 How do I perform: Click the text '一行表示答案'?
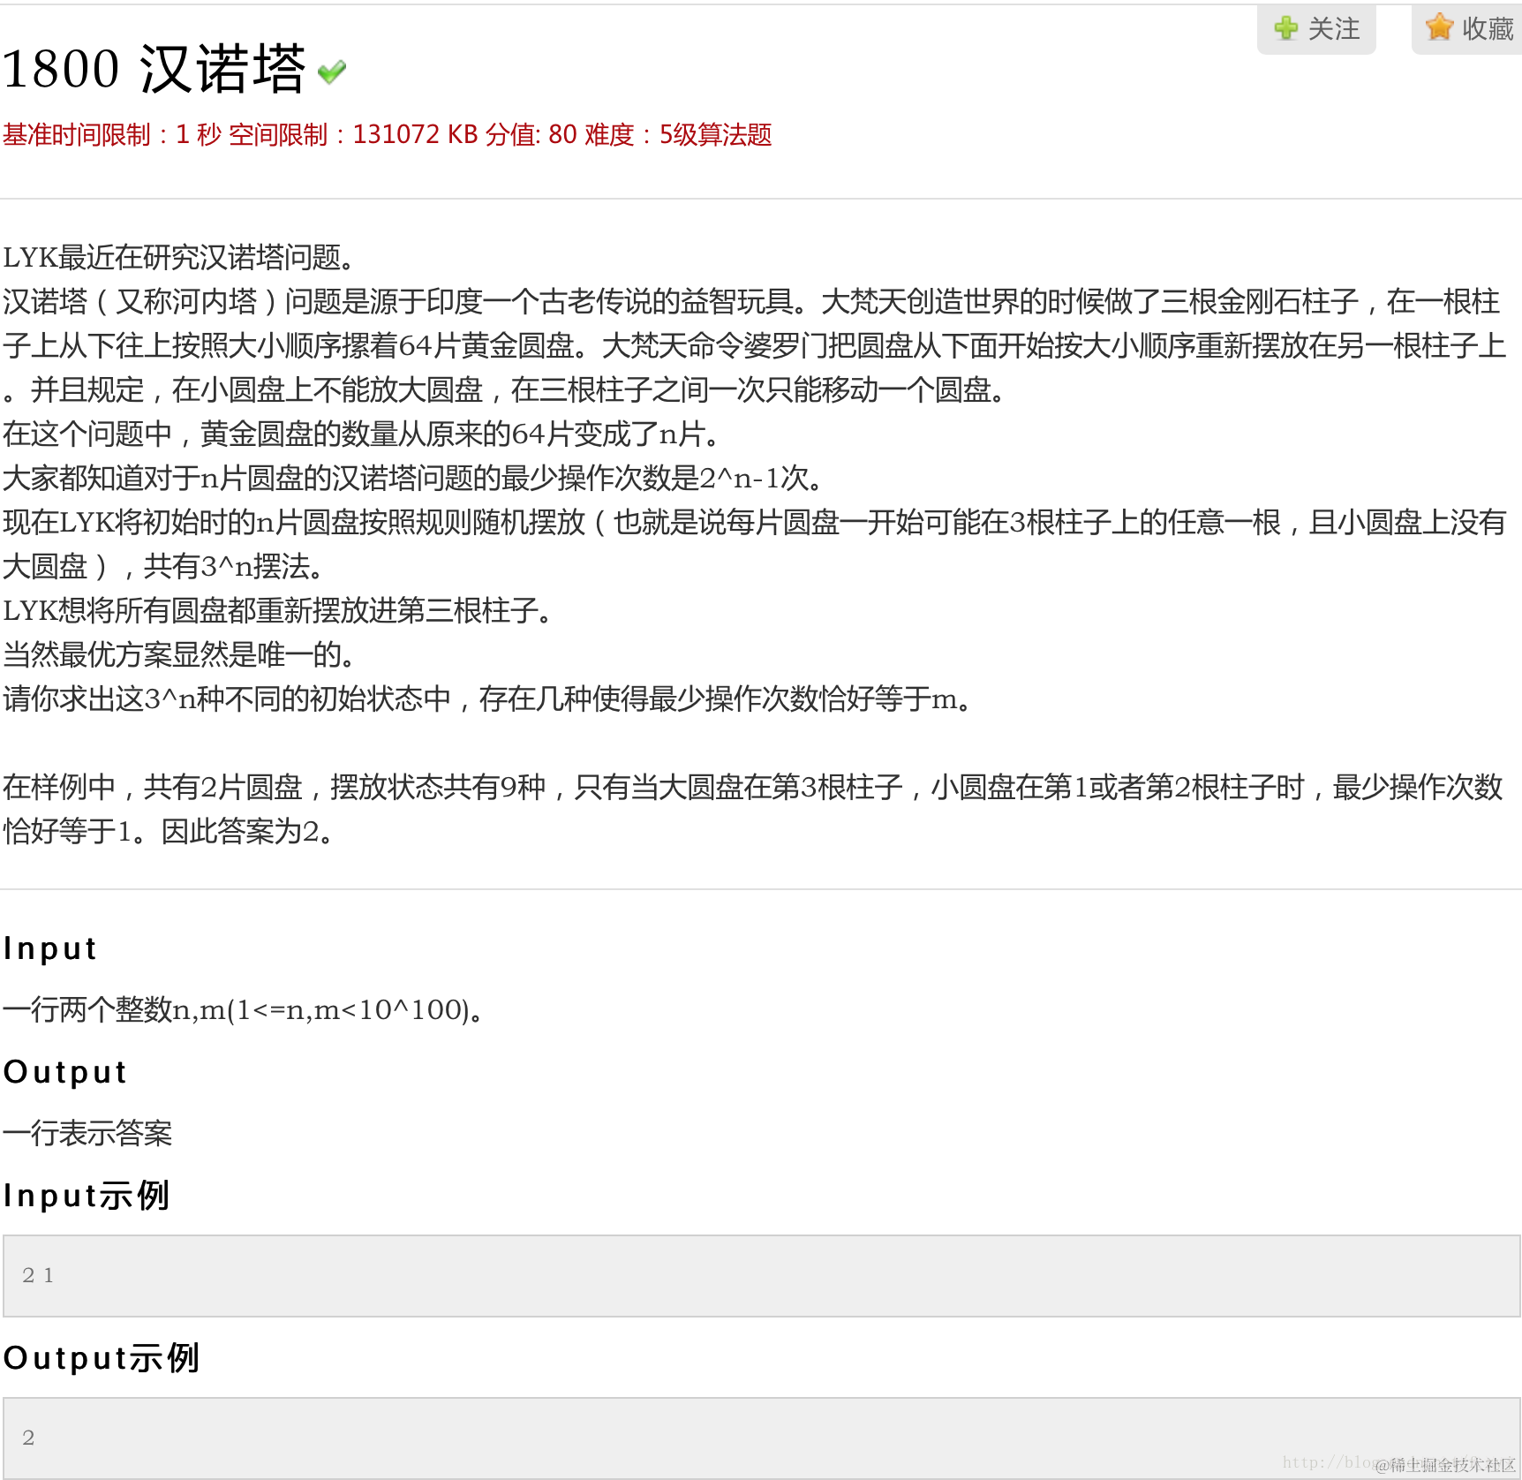click(x=87, y=1133)
